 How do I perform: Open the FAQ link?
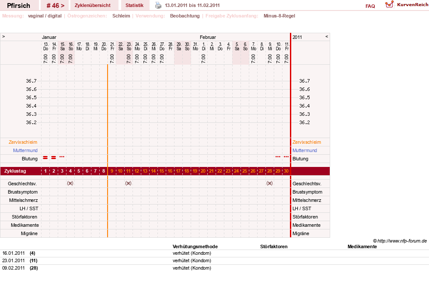(370, 6)
